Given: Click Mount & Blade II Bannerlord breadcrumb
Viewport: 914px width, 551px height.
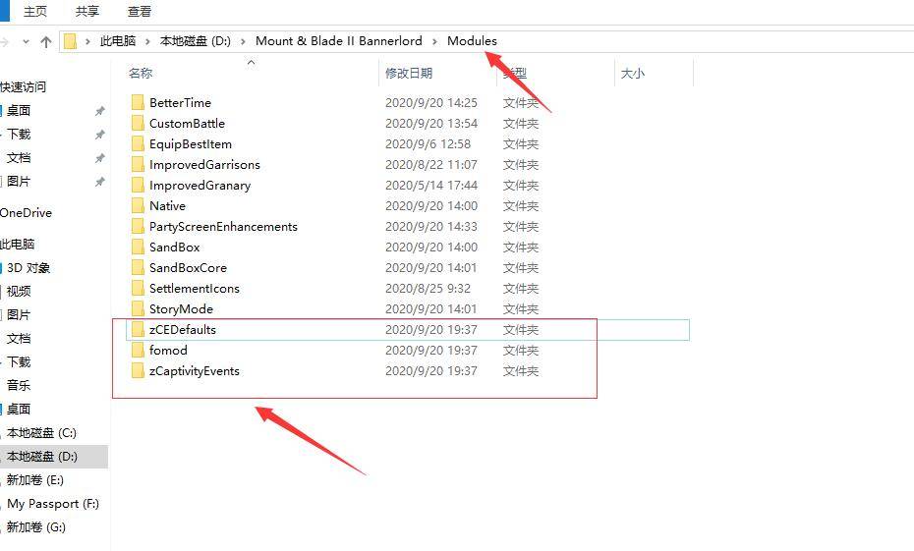Looking at the screenshot, I should (x=339, y=41).
